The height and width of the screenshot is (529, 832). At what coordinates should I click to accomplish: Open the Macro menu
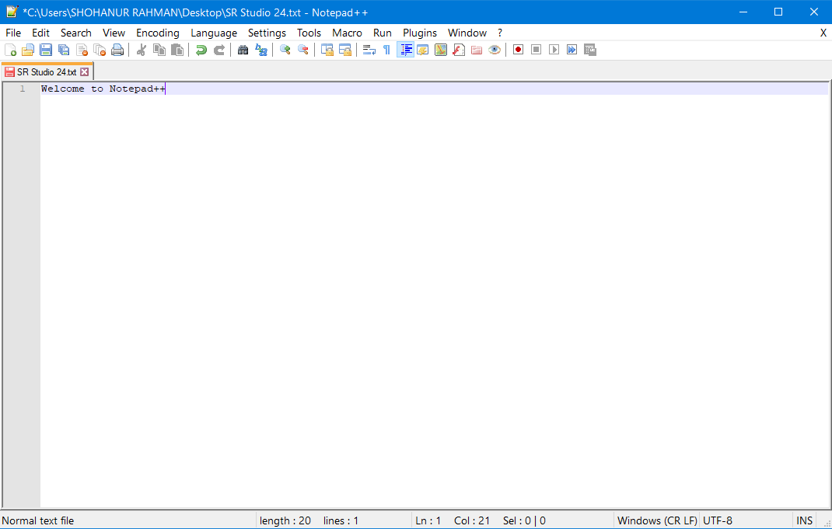pos(347,33)
